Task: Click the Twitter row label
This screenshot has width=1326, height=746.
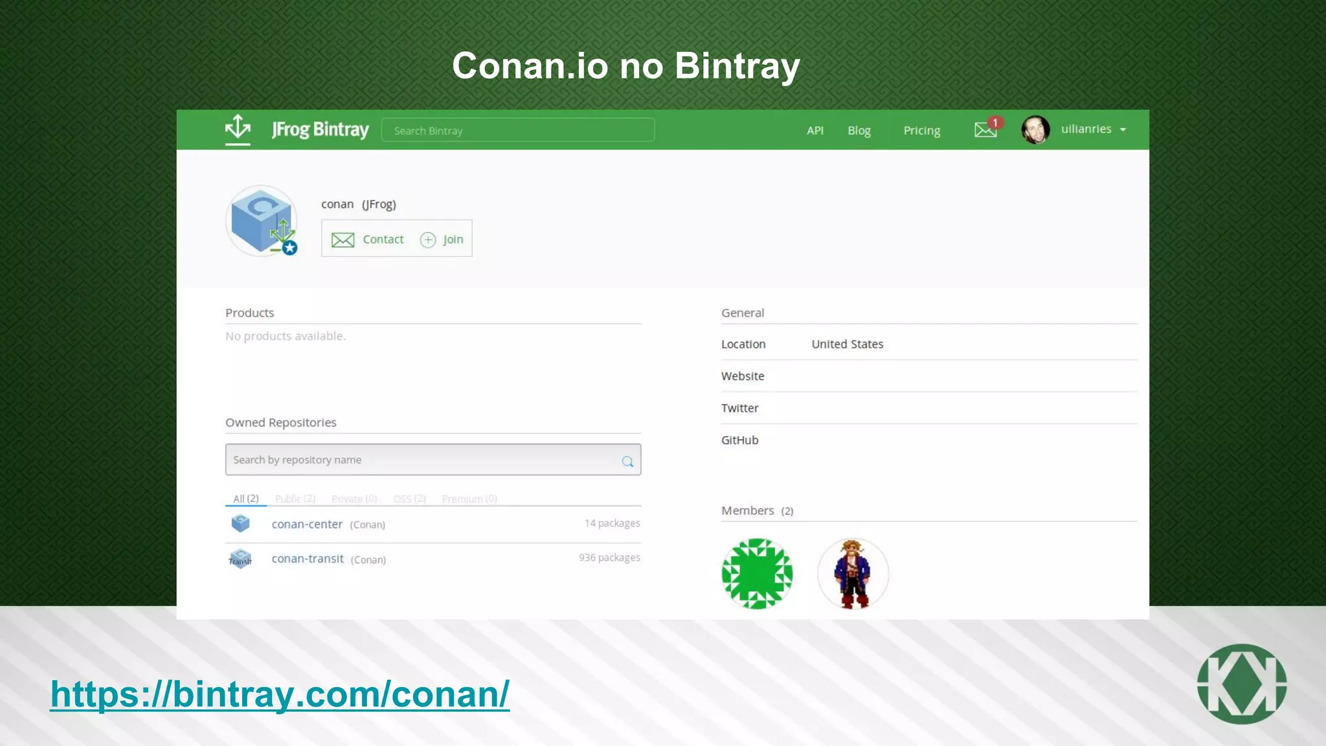Action: (740, 408)
